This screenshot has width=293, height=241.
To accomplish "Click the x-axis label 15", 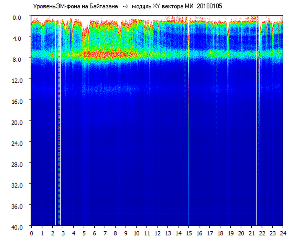I will [x=188, y=233].
